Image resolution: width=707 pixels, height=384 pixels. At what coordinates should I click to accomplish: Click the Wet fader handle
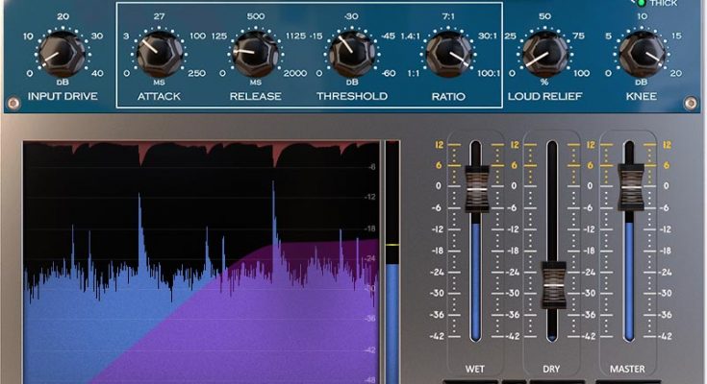pos(477,187)
